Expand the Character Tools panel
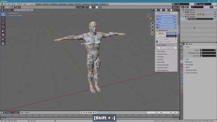This screenshot has width=217, height=122. 162,54
